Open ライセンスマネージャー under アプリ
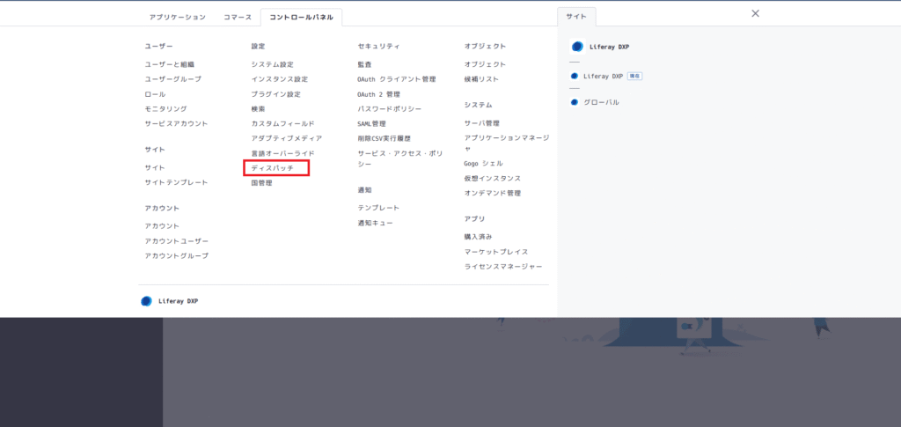The height and width of the screenshot is (427, 901). coord(503,266)
